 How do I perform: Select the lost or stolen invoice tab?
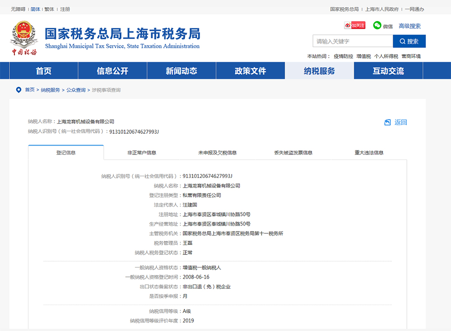[293, 153]
